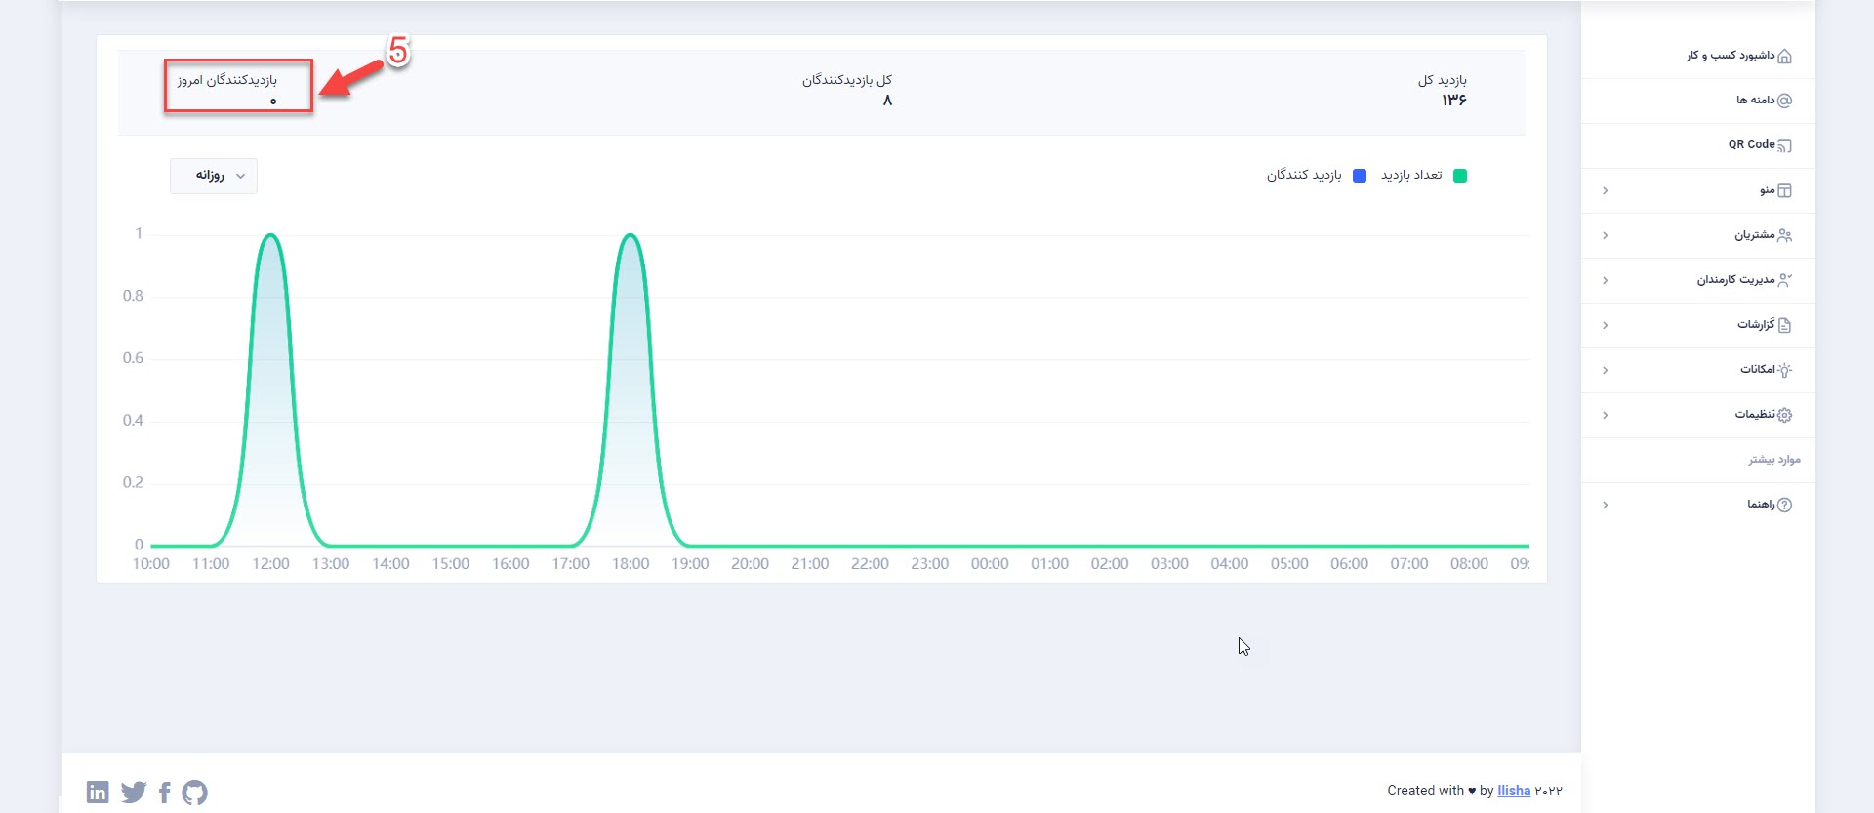
Task: Open the Ilisha footer link
Action: (x=1514, y=791)
